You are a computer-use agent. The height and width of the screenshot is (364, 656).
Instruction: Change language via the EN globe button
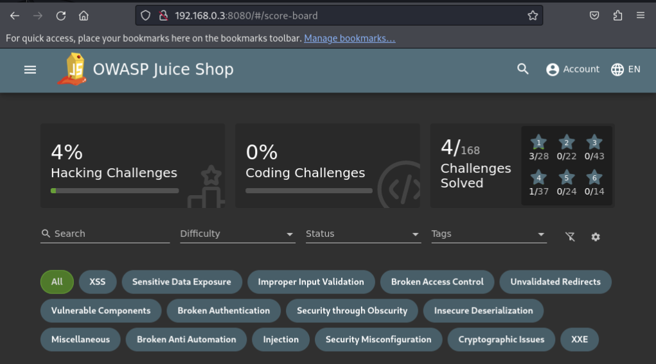click(x=625, y=69)
